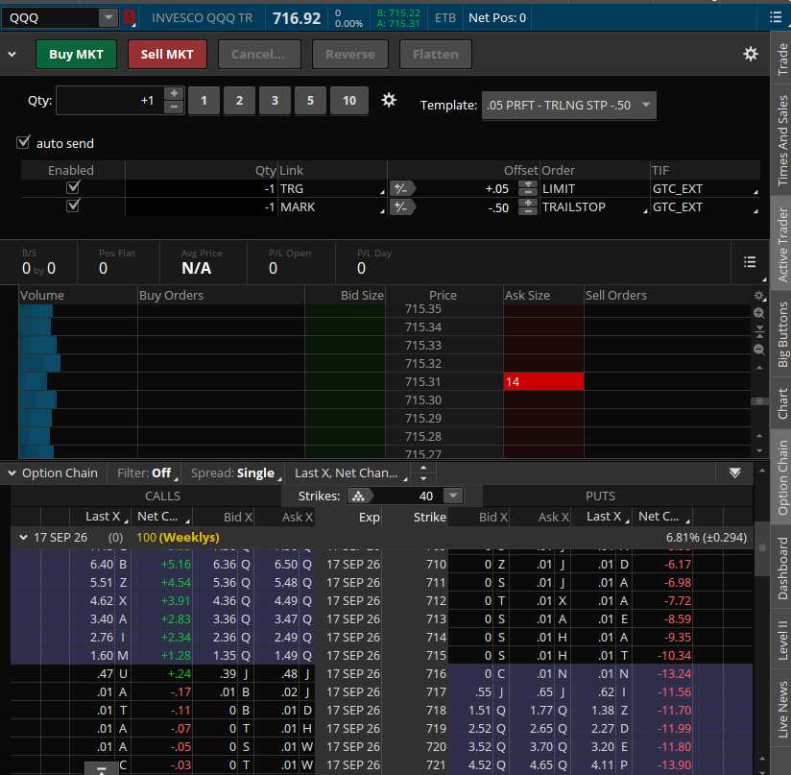The image size is (791, 775).
Task: Toggle plus/minus offset on MARK row
Action: (401, 206)
